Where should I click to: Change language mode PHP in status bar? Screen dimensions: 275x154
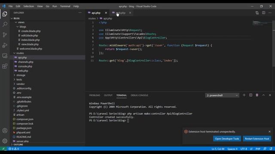(x=258, y=149)
